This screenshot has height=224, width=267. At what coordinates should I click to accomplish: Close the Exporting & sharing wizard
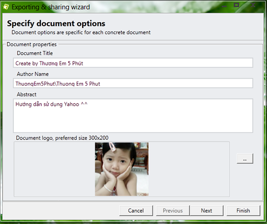[x=253, y=5]
